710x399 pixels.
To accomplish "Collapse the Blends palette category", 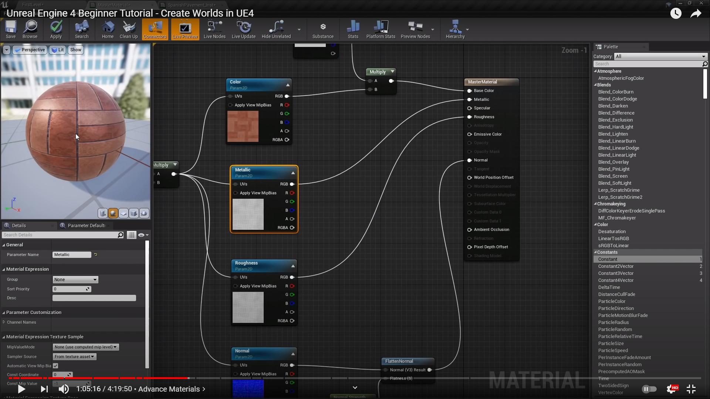I will (x=595, y=85).
